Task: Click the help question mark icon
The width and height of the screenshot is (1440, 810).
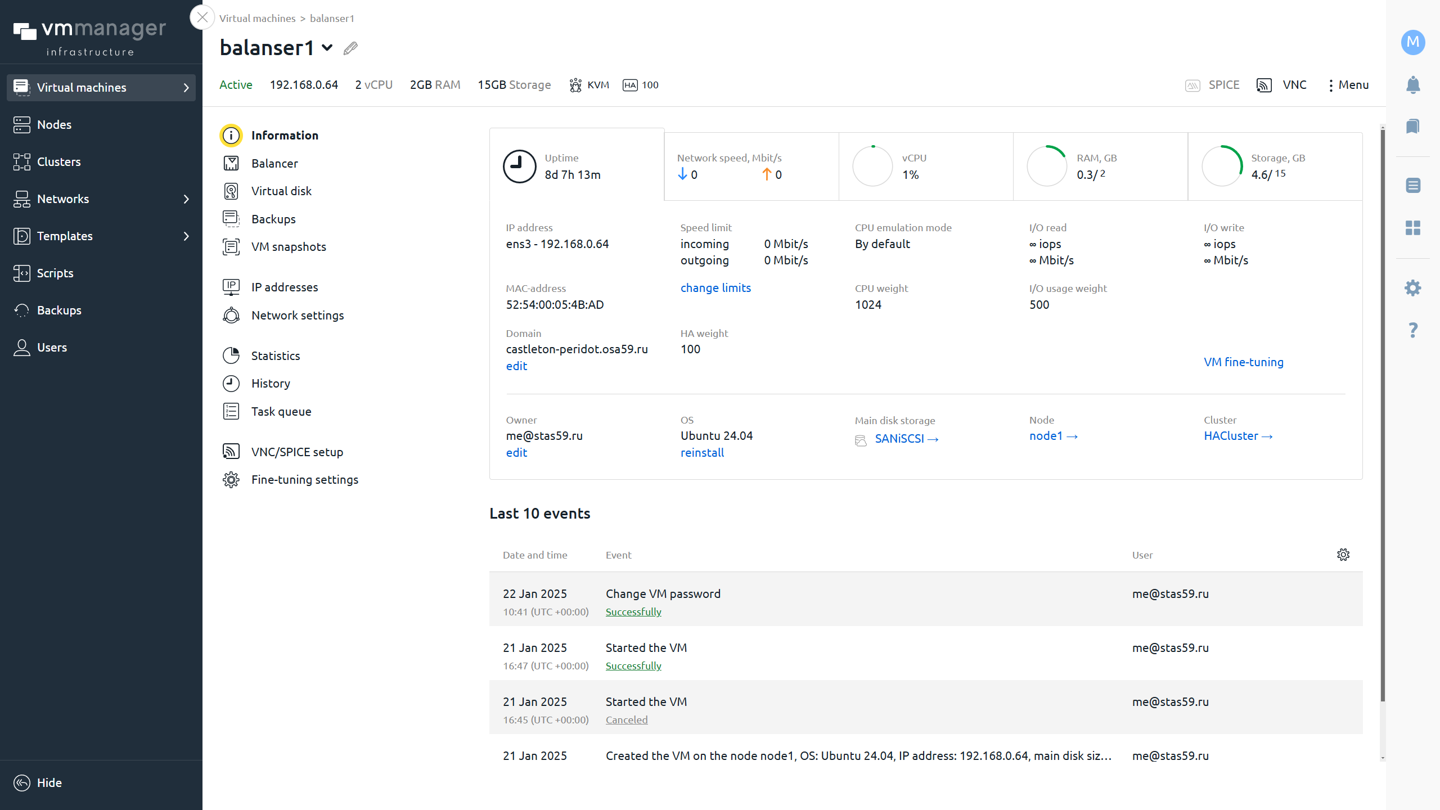Action: 1412,330
